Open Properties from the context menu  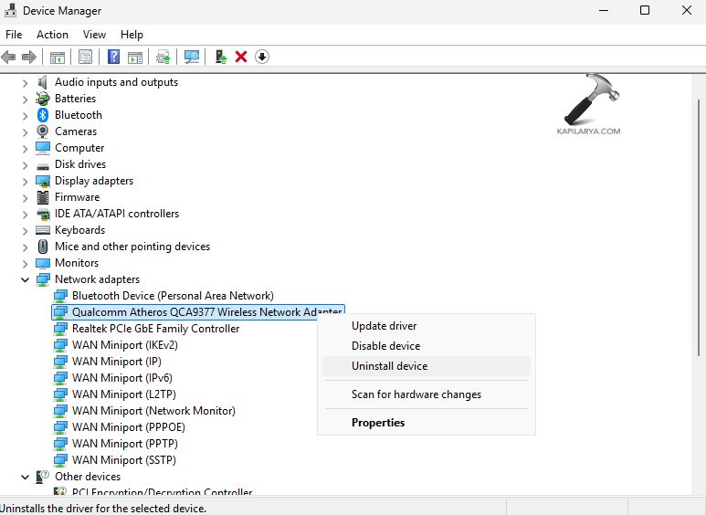[x=378, y=423]
